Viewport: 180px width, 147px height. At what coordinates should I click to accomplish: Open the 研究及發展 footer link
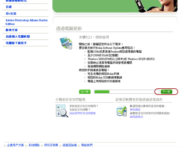[x=51, y=145]
